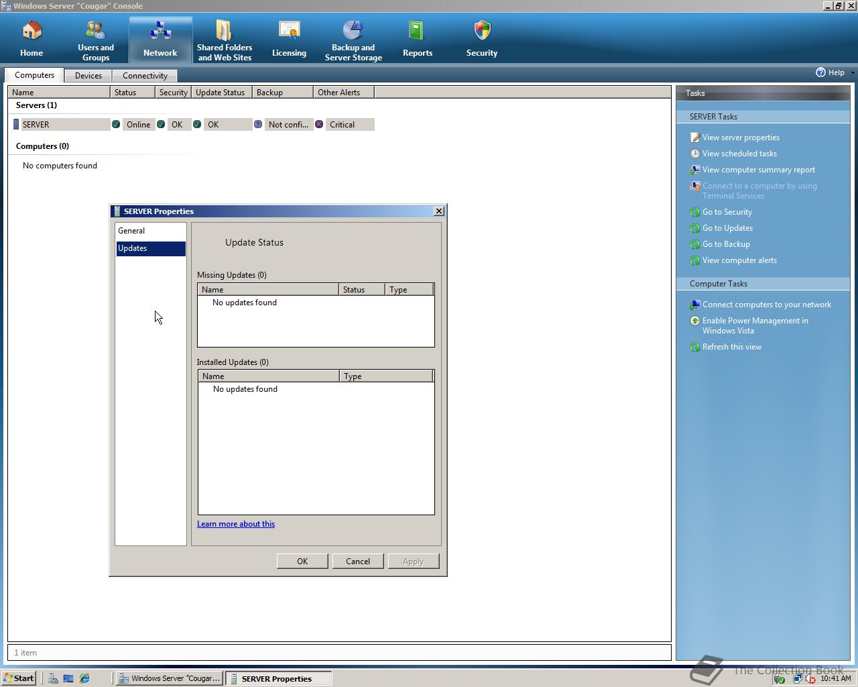Click SERVER Properties taskbar button
Screen dimensions: 858x687
(278, 678)
